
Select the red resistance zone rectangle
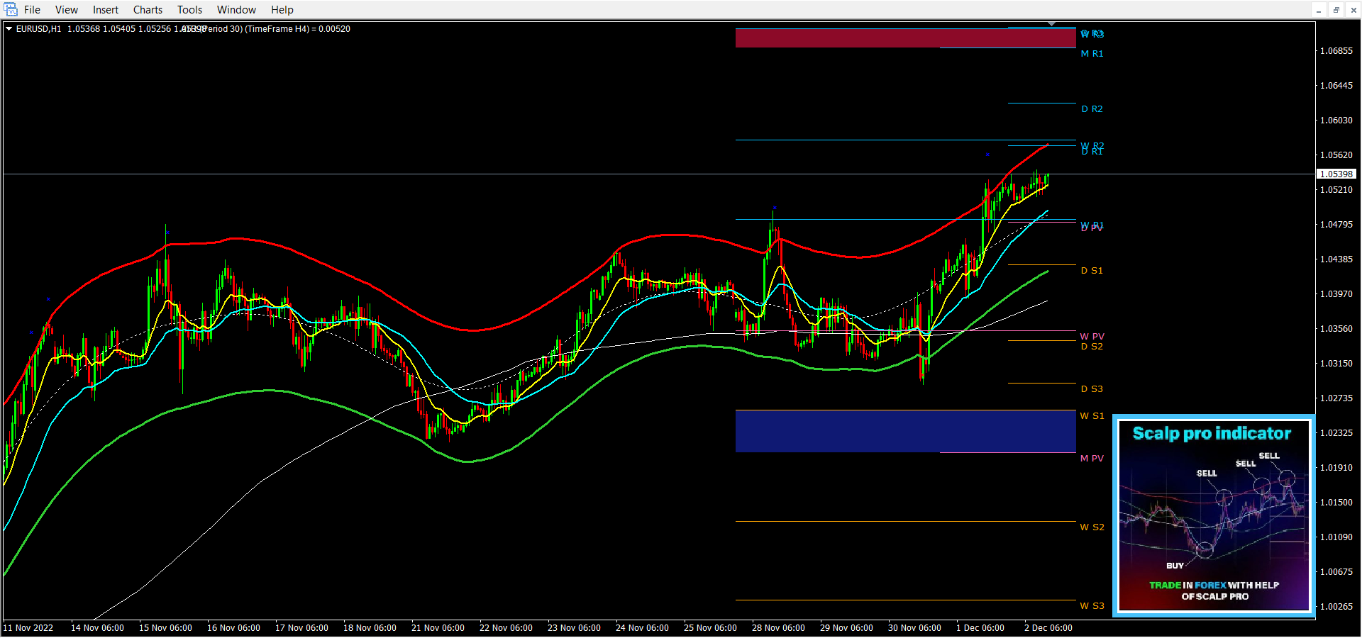pyautogui.click(x=905, y=38)
